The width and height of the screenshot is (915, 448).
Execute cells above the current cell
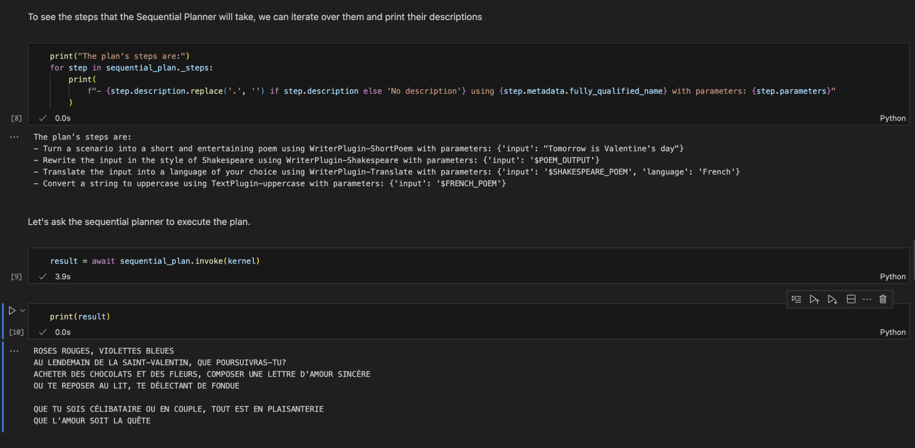(815, 299)
